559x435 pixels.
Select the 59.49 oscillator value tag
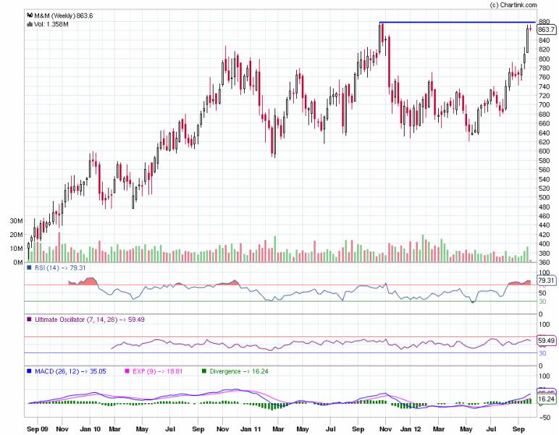tap(546, 340)
